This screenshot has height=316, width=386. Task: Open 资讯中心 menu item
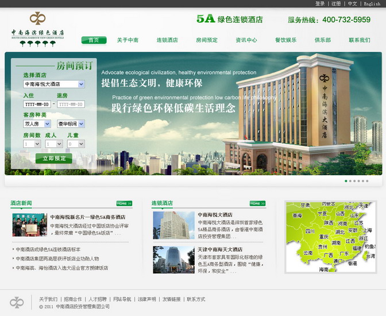[246, 40]
